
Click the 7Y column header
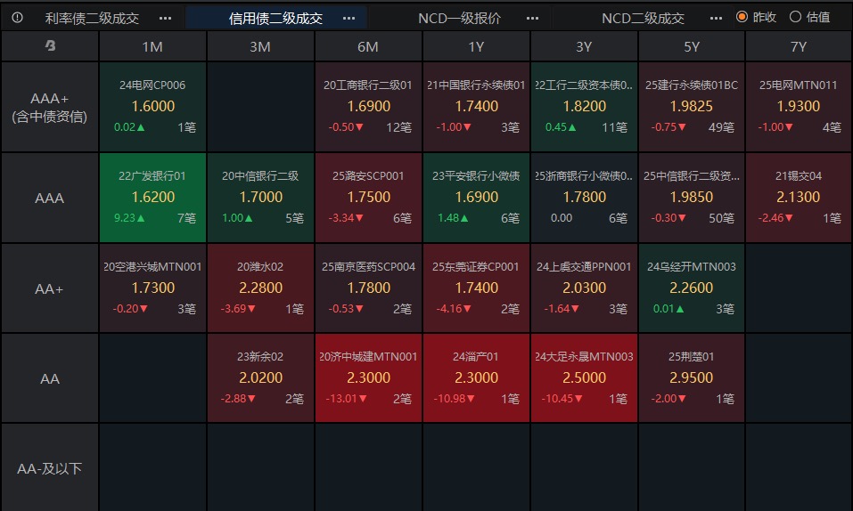799,46
